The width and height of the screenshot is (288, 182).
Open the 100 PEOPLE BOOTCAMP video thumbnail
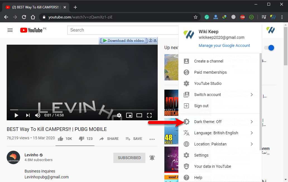tap(171, 103)
